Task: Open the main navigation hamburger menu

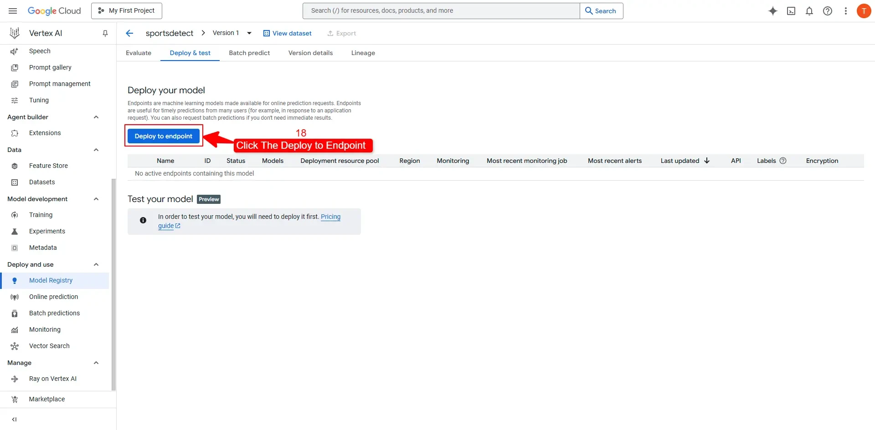Action: (13, 11)
